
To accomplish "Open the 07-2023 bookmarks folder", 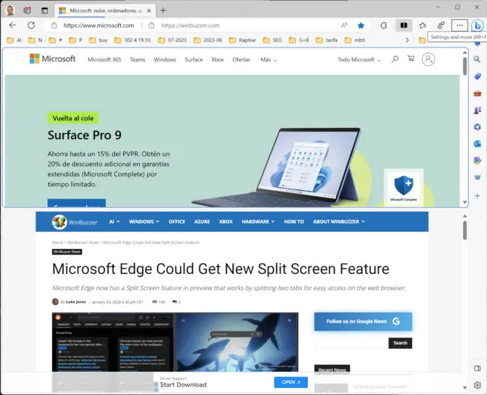I will pos(172,40).
